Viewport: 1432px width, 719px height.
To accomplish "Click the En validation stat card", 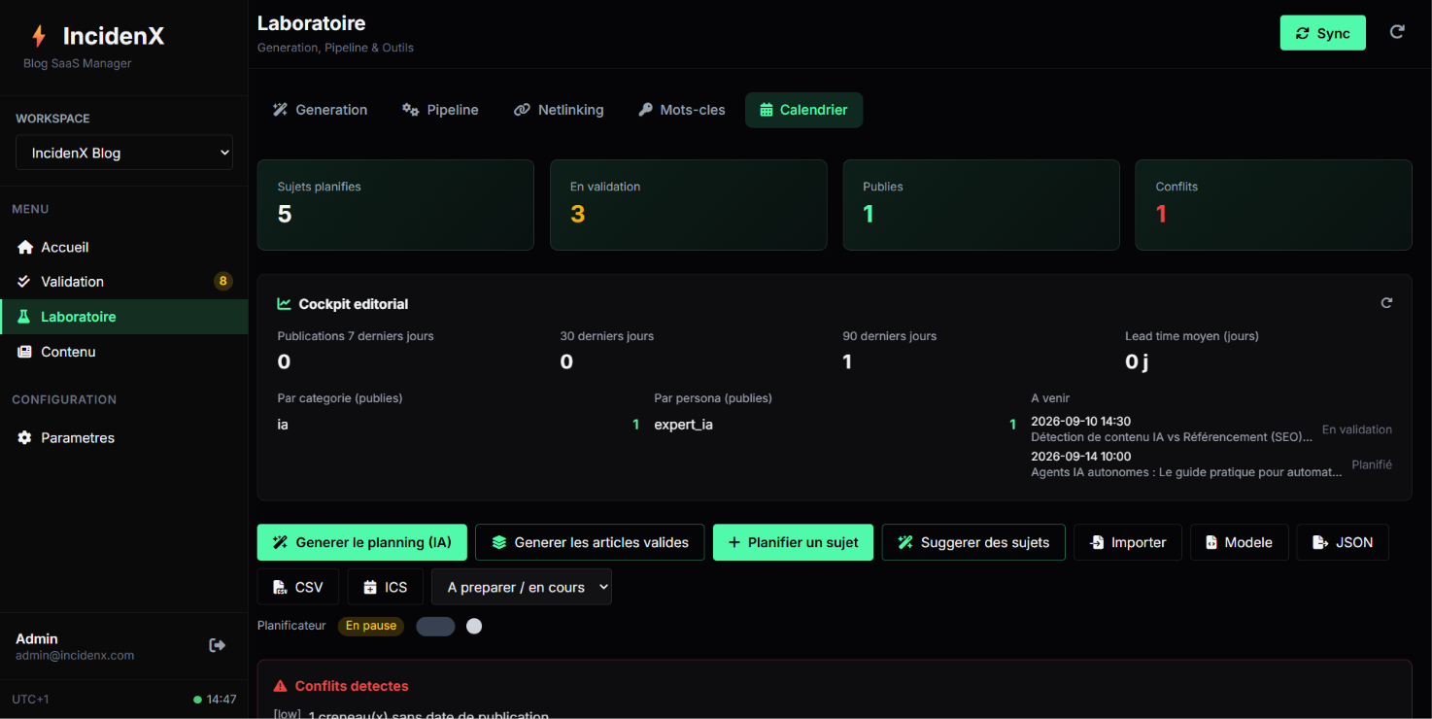I will (688, 205).
